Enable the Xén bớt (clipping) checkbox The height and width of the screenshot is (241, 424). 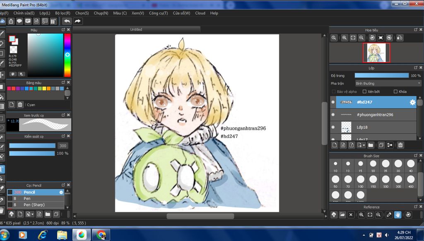click(364, 92)
